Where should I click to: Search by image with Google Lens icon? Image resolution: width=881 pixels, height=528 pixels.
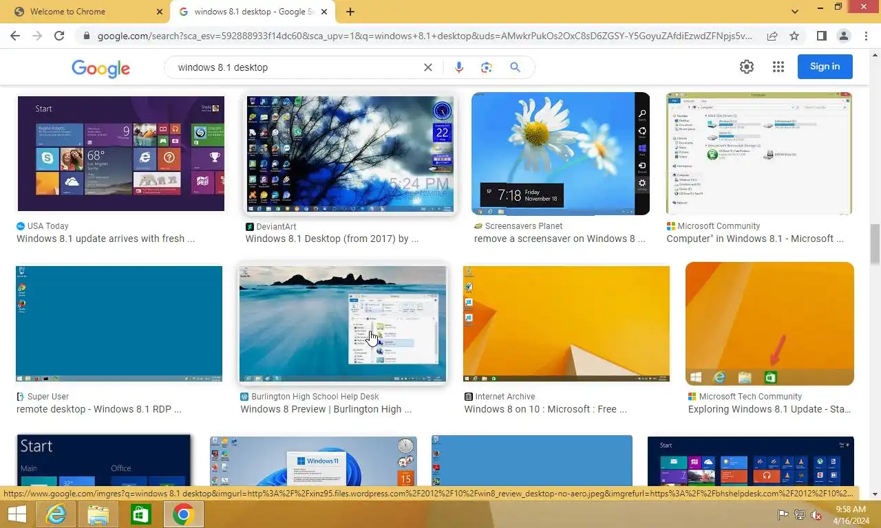(487, 67)
